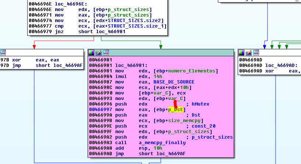Select highlighted p_Dst operand

(177, 110)
